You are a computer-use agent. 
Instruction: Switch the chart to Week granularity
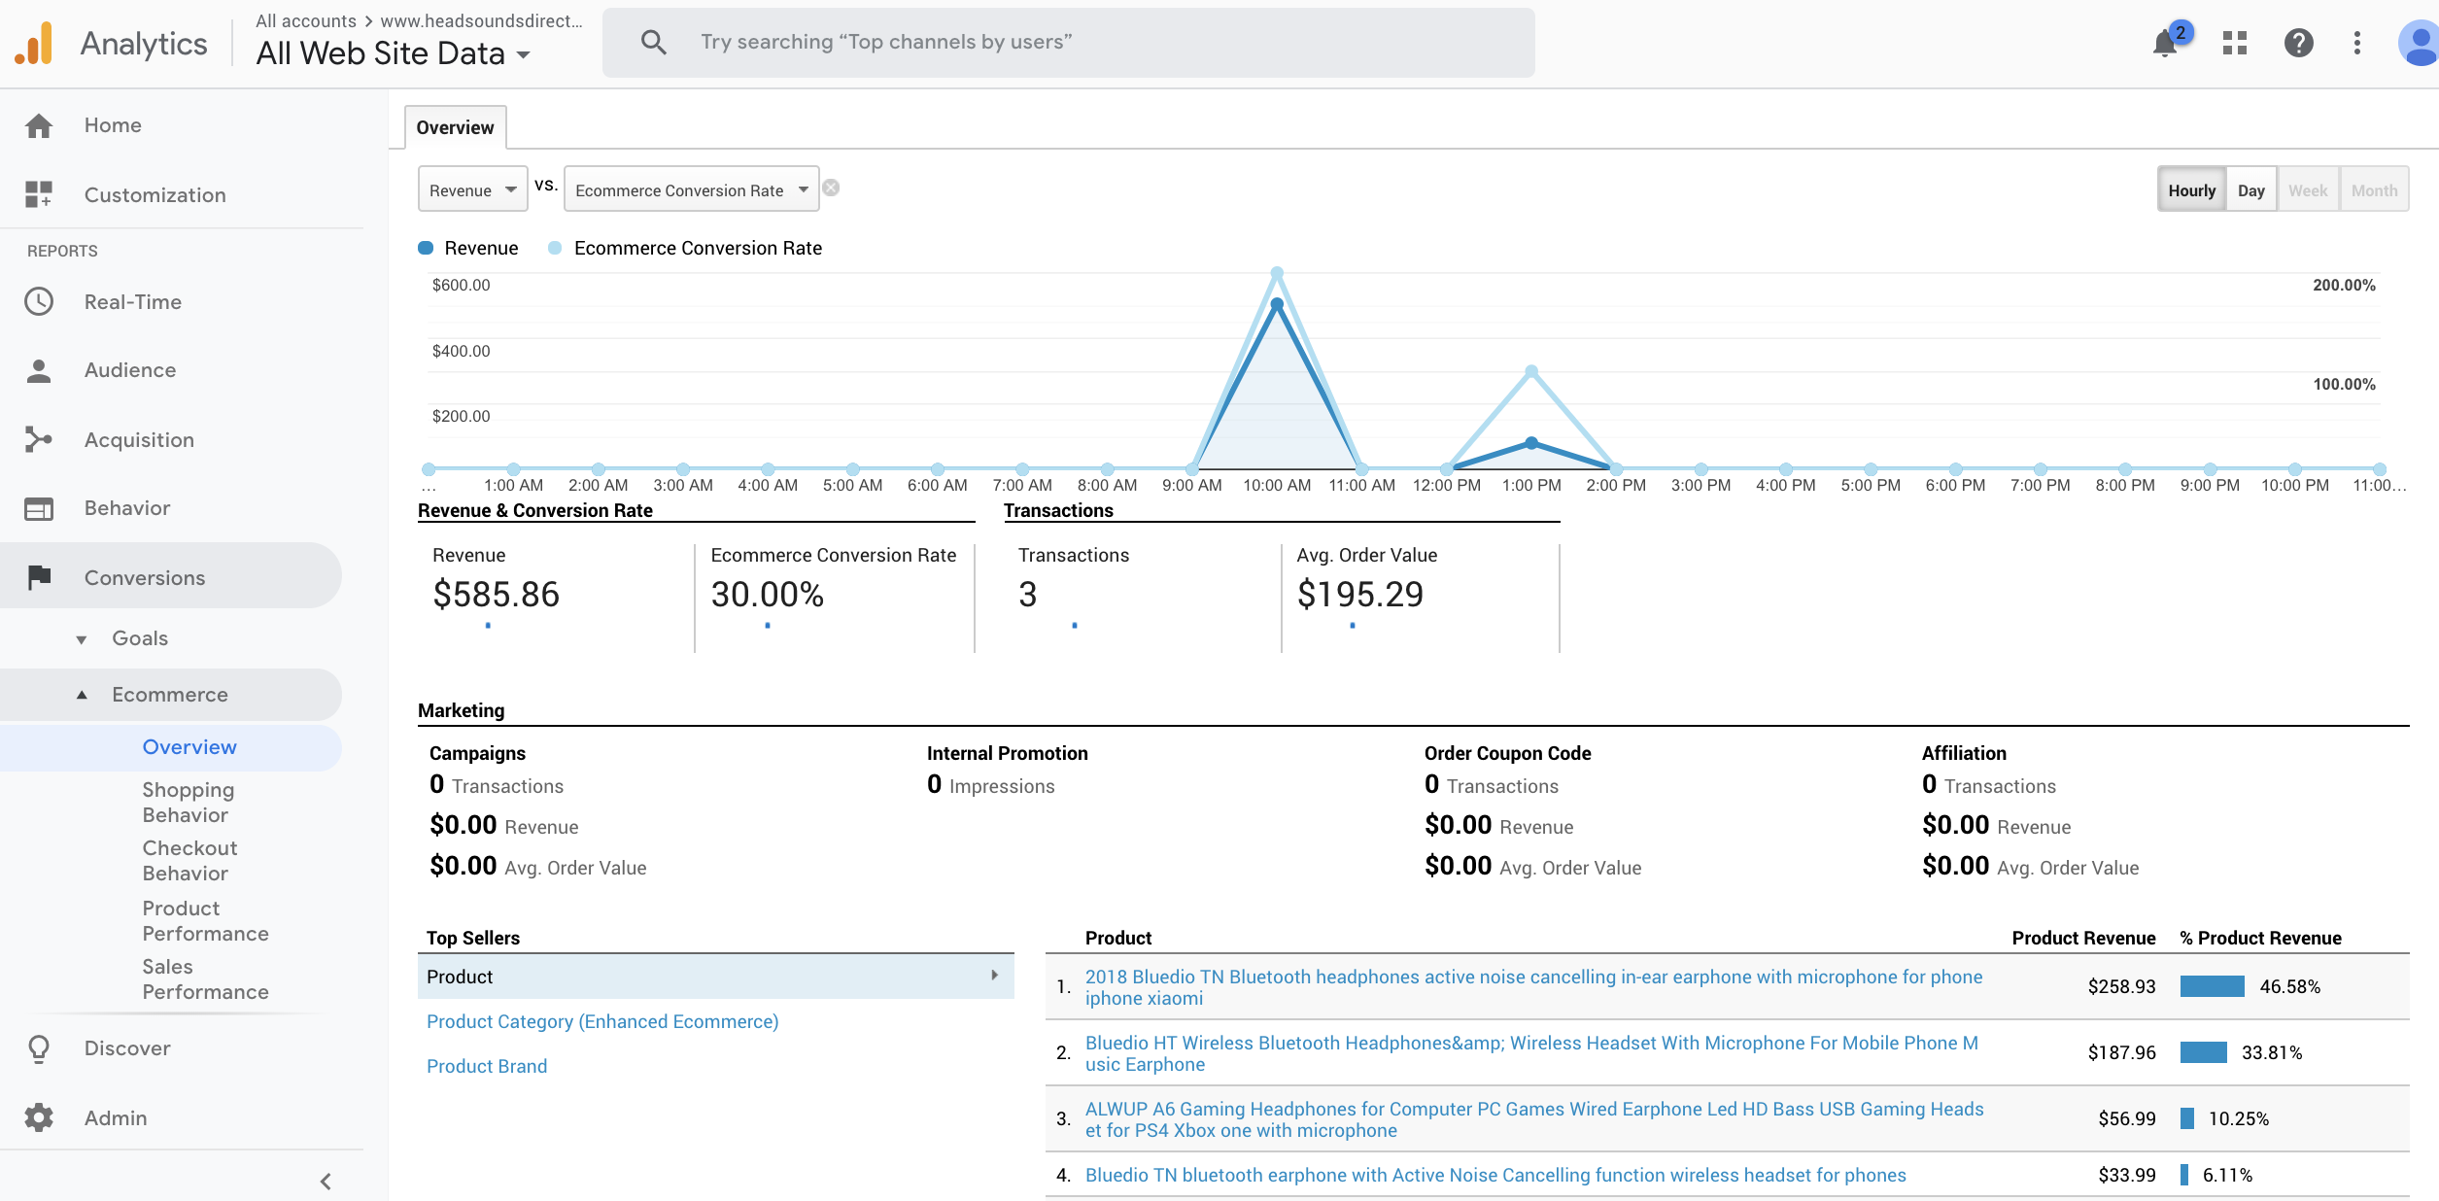pyautogui.click(x=2308, y=189)
